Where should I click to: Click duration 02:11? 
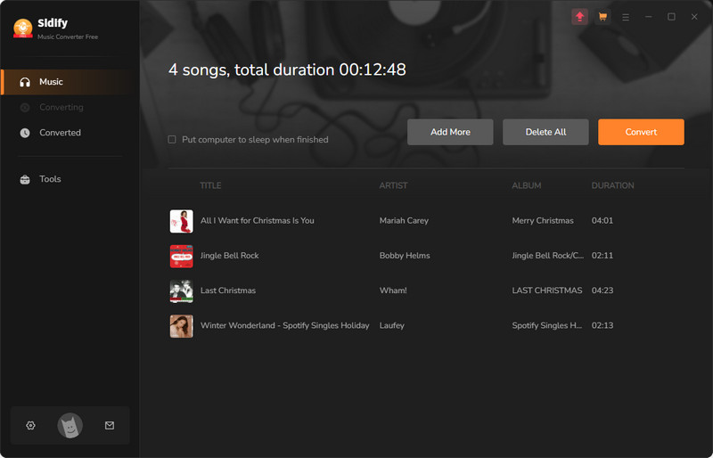pyautogui.click(x=602, y=256)
